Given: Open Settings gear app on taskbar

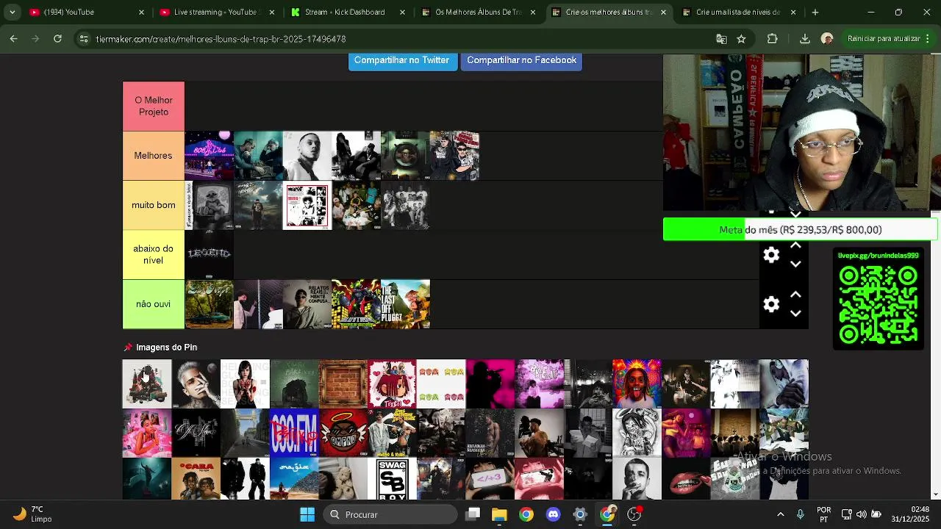Looking at the screenshot, I should 580,514.
